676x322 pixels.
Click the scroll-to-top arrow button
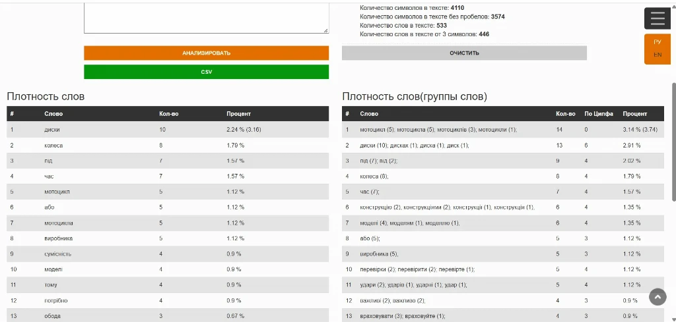[x=658, y=296]
